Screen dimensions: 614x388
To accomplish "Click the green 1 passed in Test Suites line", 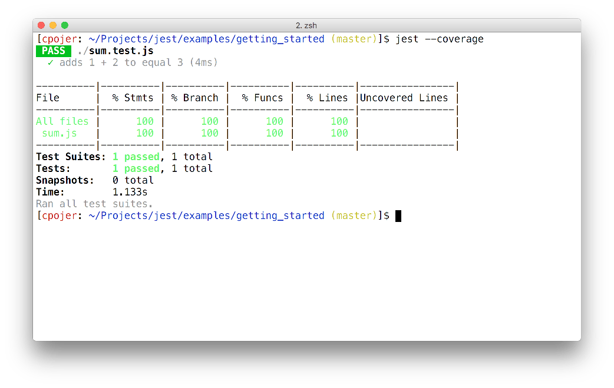I will (136, 157).
